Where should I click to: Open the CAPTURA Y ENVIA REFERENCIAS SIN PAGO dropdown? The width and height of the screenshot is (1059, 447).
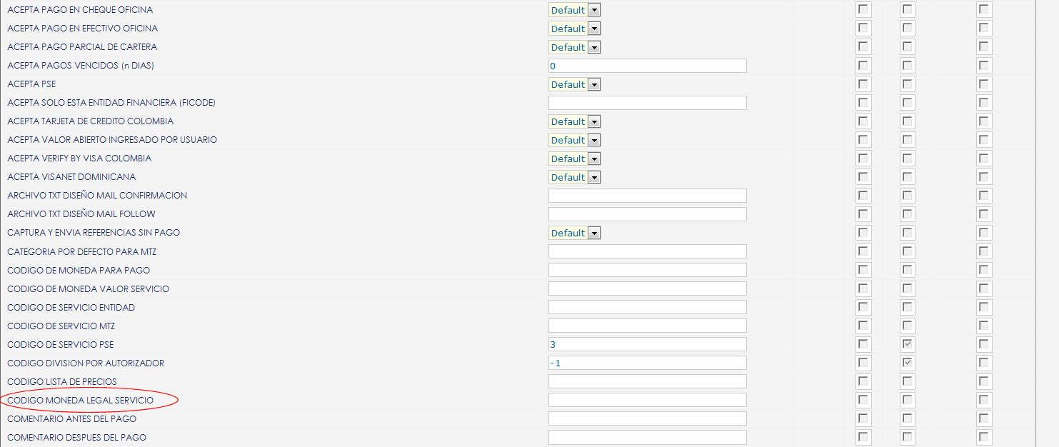(x=574, y=233)
